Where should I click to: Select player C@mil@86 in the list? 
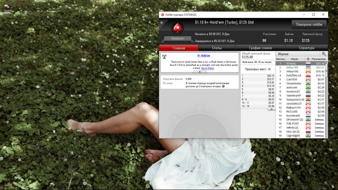pos(300,136)
